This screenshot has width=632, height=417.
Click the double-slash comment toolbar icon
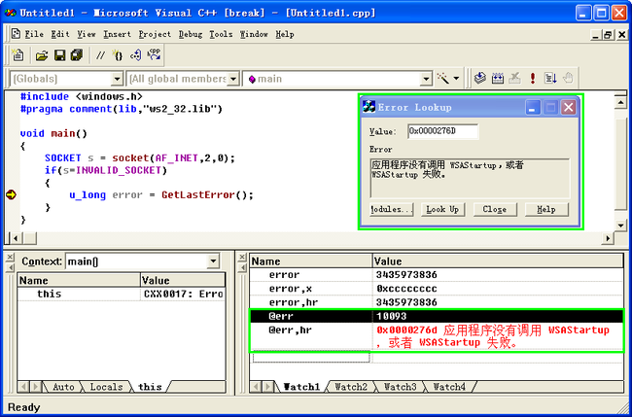100,55
